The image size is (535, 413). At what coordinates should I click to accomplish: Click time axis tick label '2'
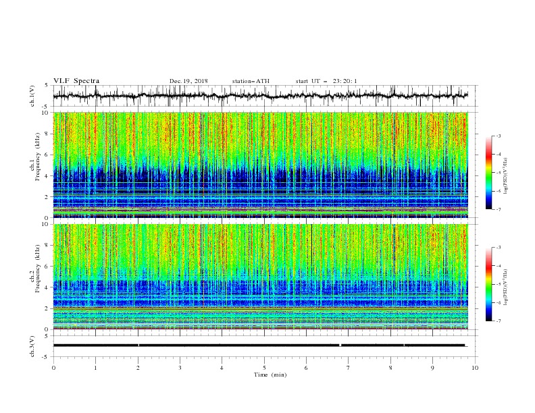(x=138, y=368)
